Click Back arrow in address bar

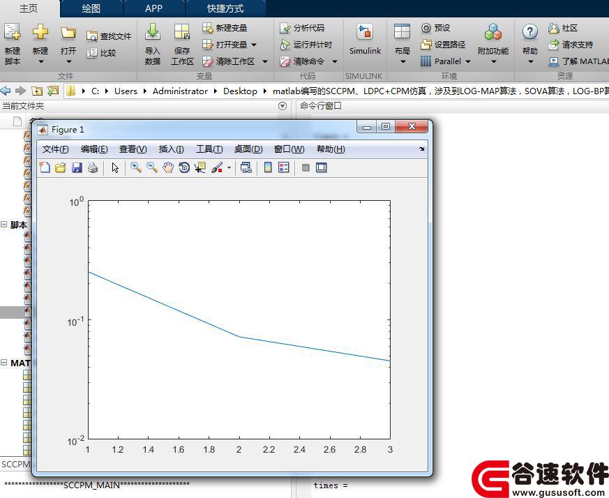6,91
